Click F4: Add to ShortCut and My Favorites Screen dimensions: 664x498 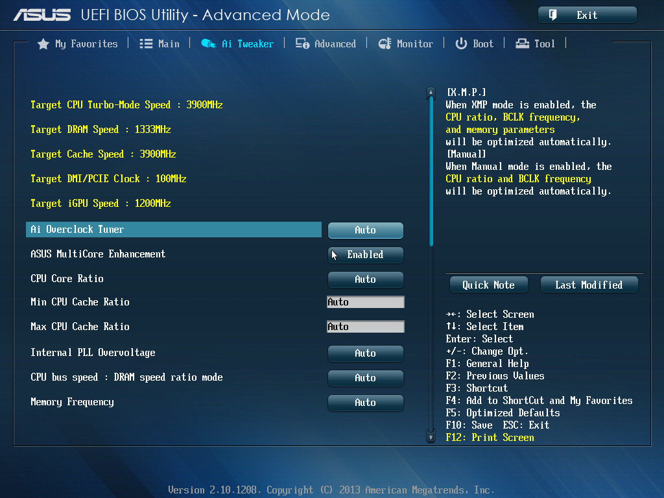click(x=539, y=401)
